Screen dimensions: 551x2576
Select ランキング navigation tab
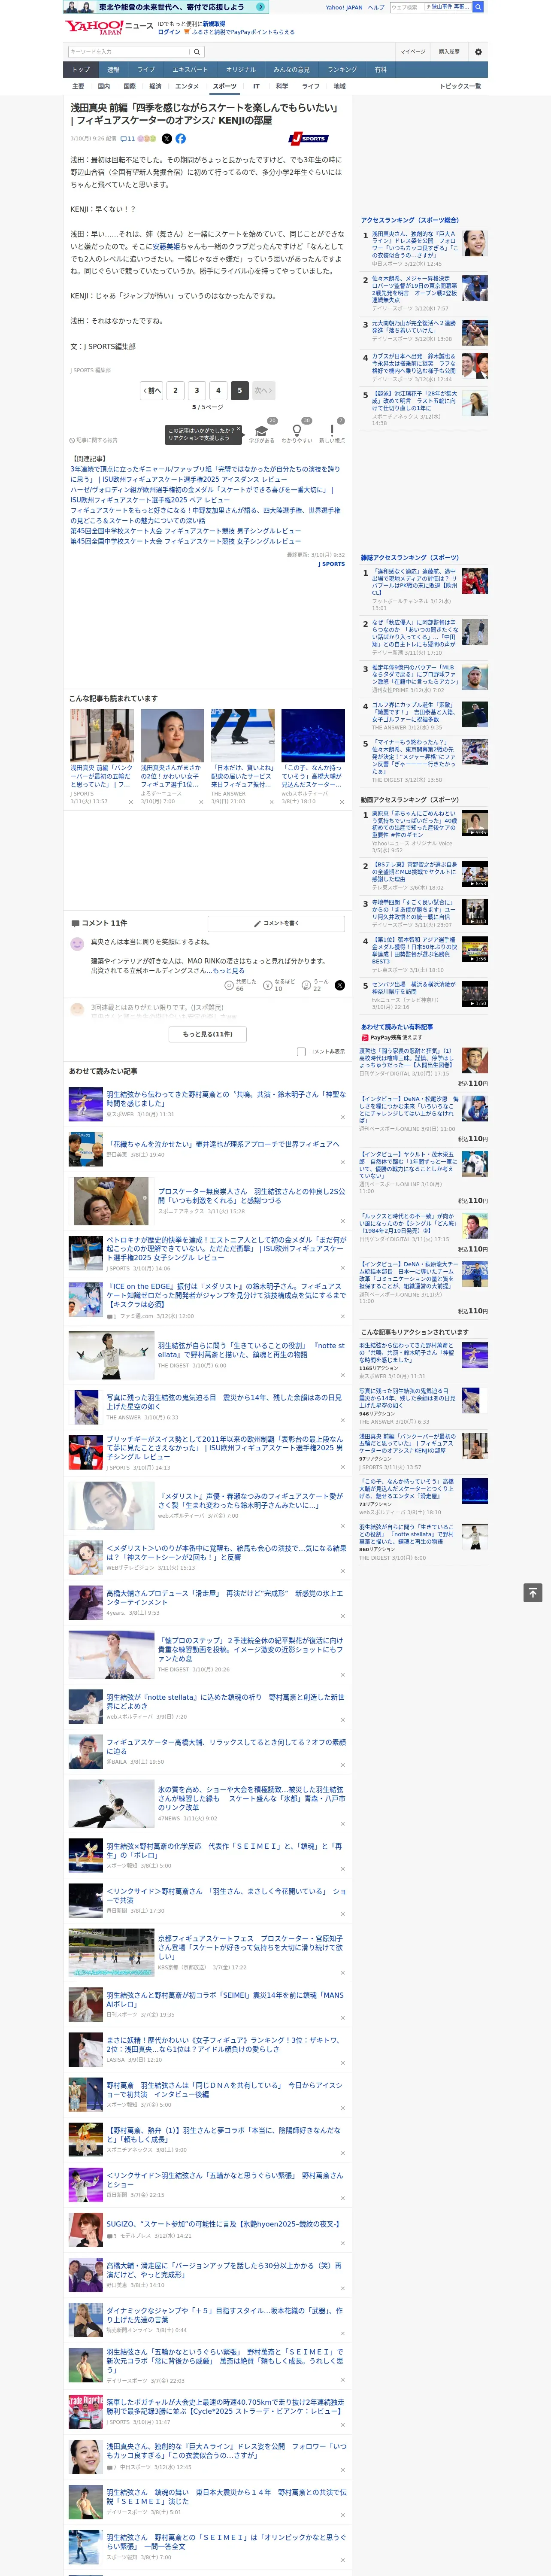pyautogui.click(x=342, y=70)
